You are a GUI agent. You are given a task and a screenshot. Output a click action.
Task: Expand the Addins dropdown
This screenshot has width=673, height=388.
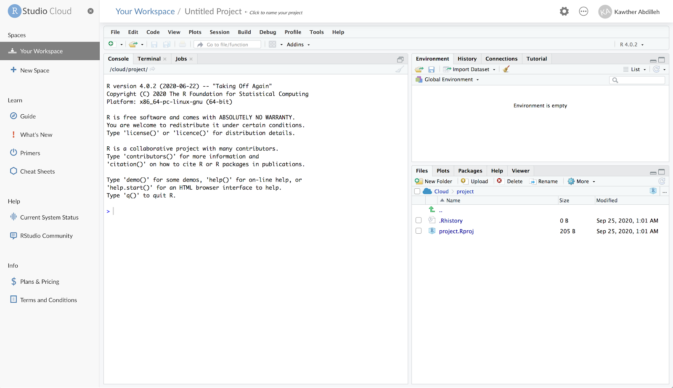(x=298, y=45)
